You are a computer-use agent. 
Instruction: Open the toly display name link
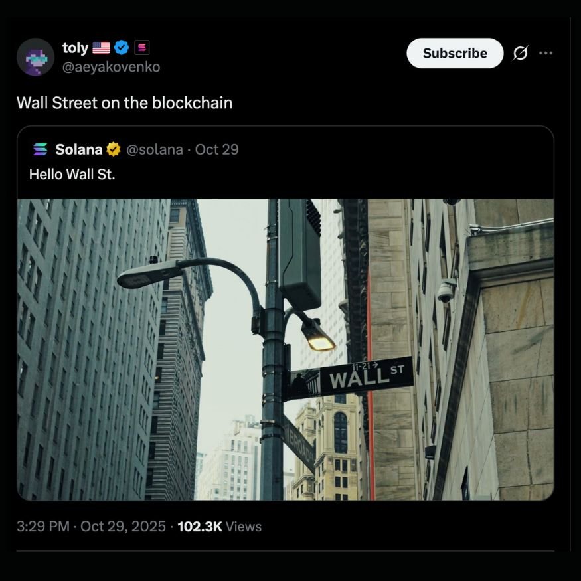click(x=75, y=48)
